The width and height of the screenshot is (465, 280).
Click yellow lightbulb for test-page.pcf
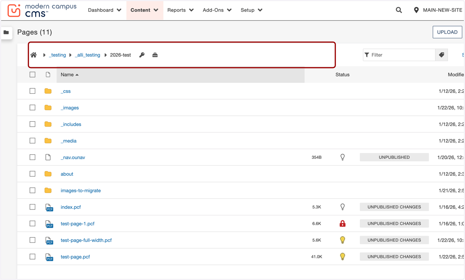pyautogui.click(x=343, y=256)
